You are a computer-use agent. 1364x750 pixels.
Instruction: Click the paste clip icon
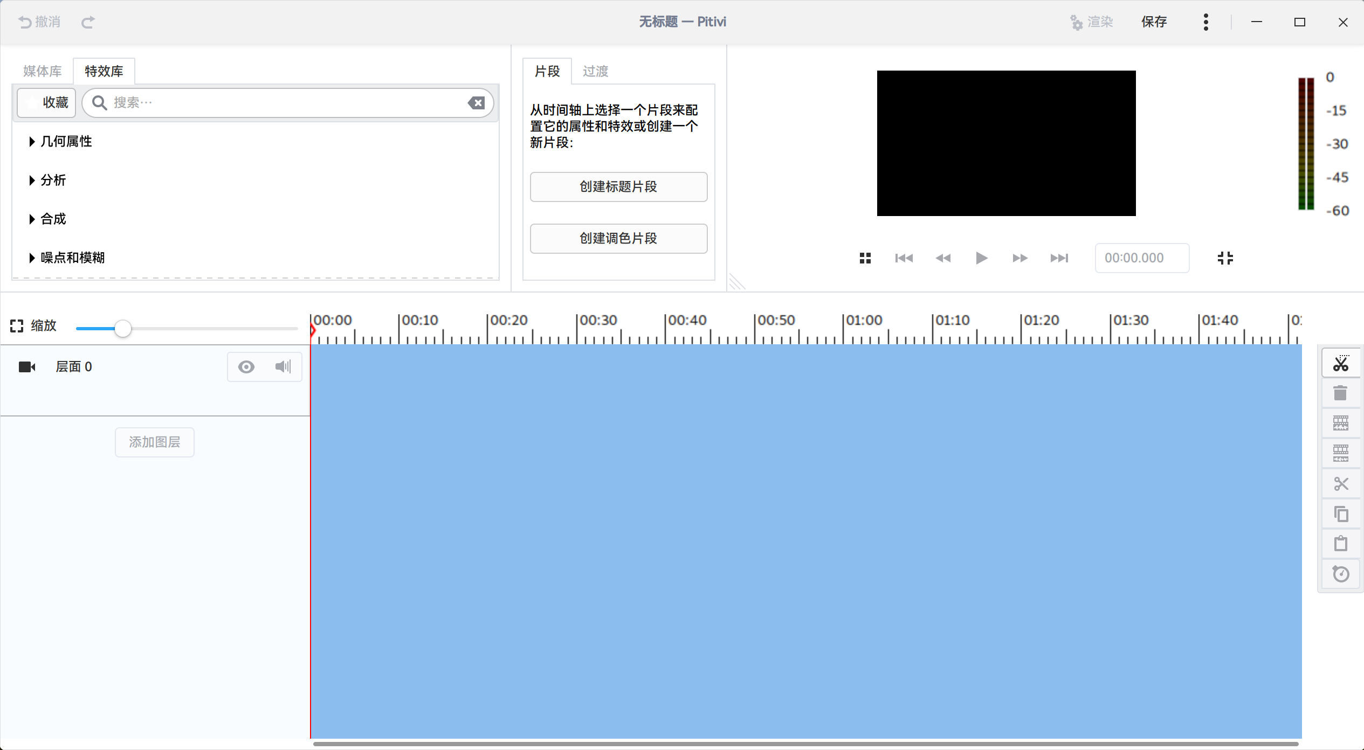1341,543
